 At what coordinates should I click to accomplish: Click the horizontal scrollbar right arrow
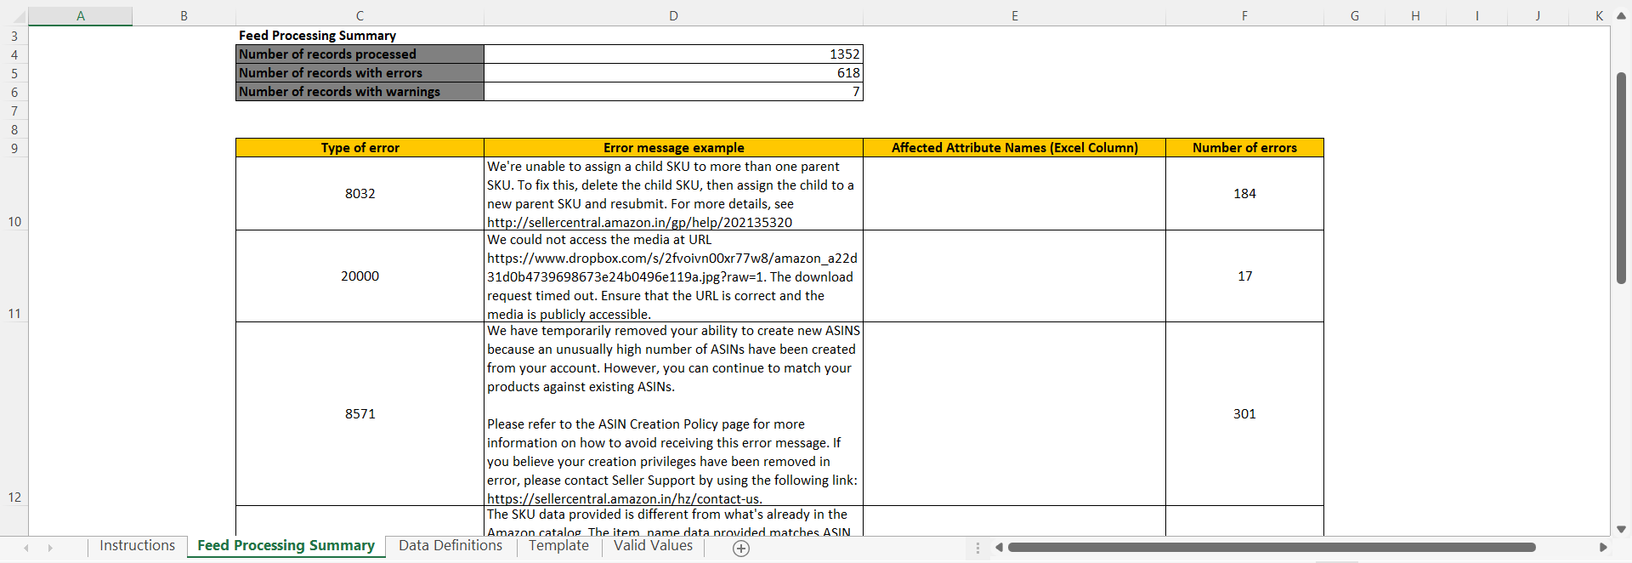[1603, 548]
